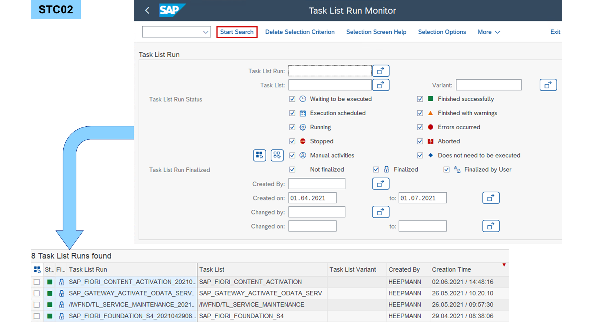Viewport: 593px width, 322px height.
Task: Select the SAP_GATEWAY_ACTIVATE_ODATA_SERV row checkbox
Action: pyautogui.click(x=37, y=293)
